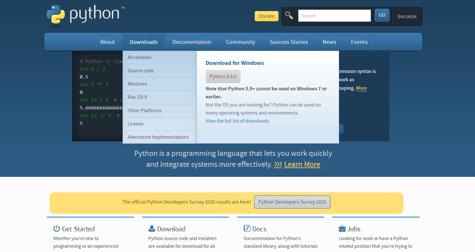This screenshot has height=252, width=475.
Task: Click the yellow More link
Action: click(x=361, y=88)
